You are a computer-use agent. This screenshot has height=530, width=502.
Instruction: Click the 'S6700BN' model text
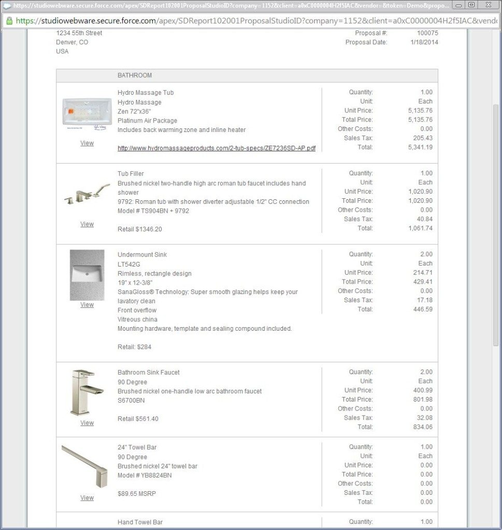pyautogui.click(x=131, y=401)
